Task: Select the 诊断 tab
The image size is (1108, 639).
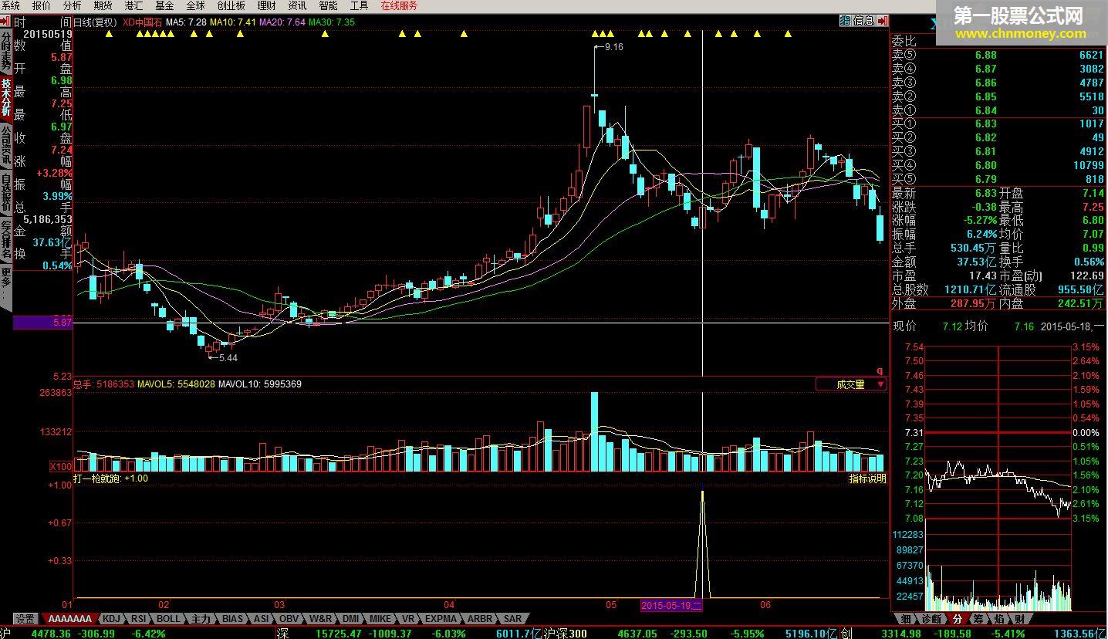Action: point(931,619)
